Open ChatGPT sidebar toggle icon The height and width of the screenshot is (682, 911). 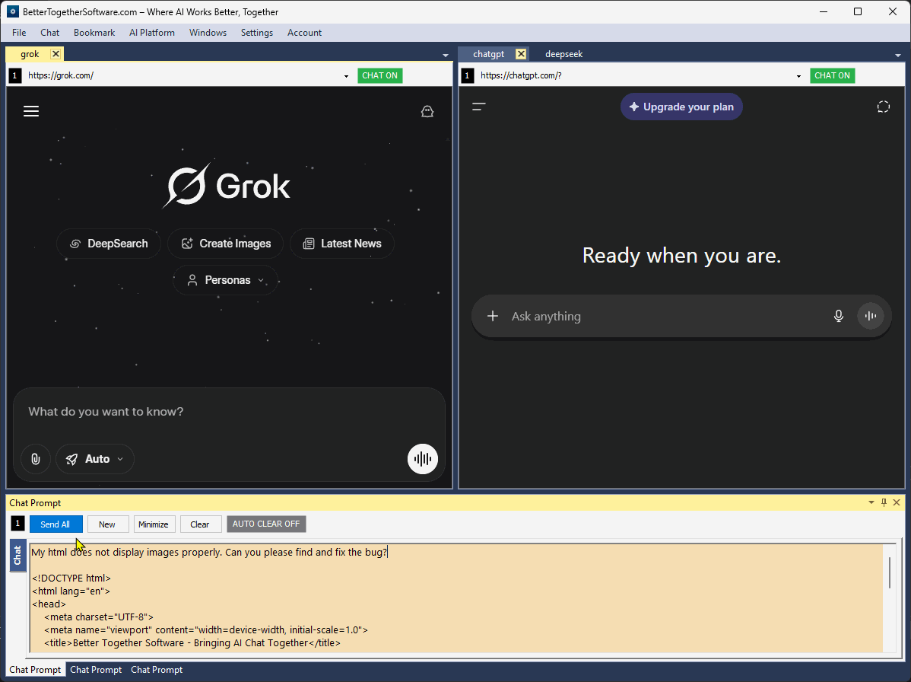(x=479, y=107)
